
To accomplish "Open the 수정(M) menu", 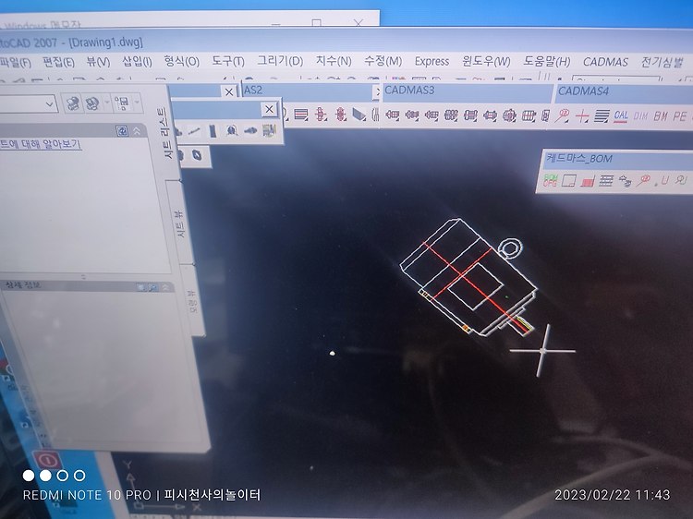I will point(383,61).
